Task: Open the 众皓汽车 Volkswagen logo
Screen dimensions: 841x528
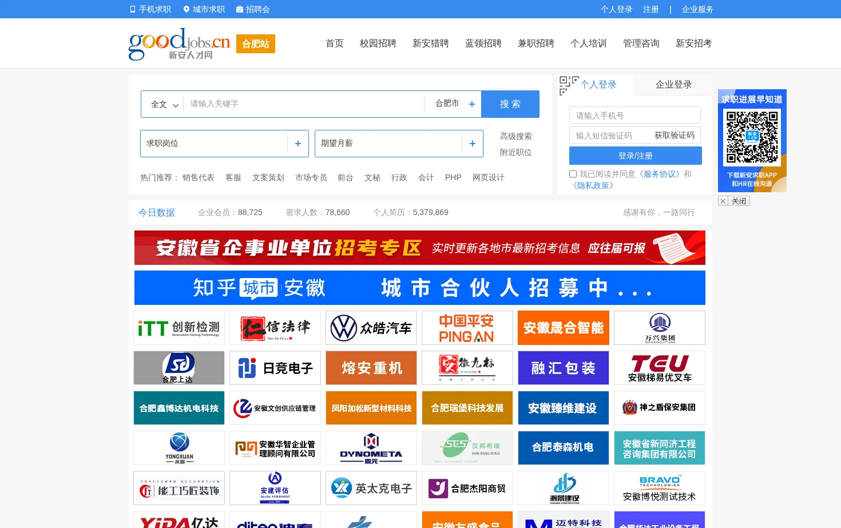Action: [x=371, y=328]
